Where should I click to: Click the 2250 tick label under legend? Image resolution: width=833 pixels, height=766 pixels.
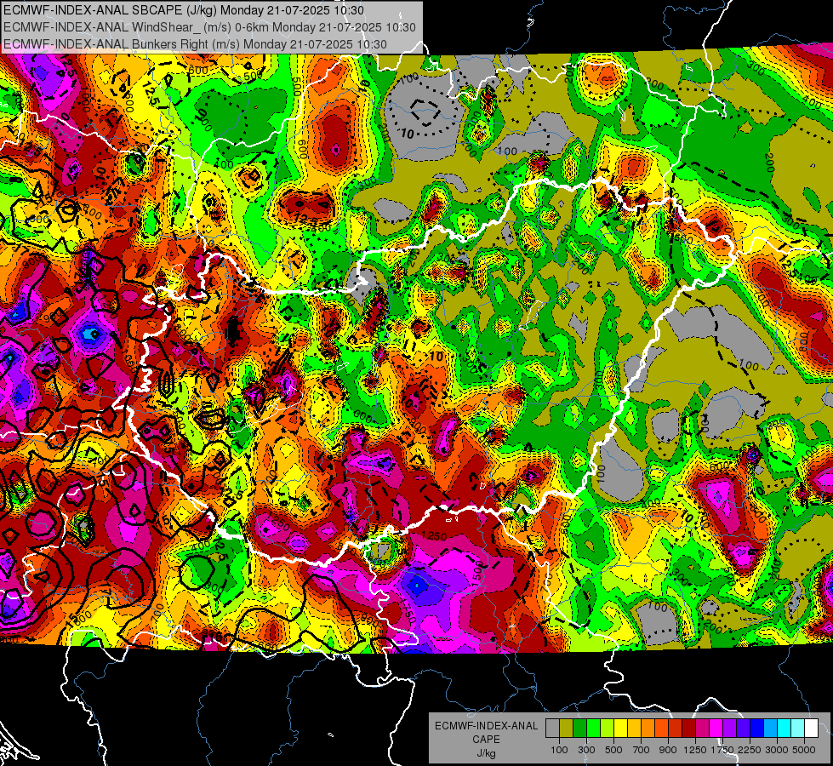coord(750,750)
